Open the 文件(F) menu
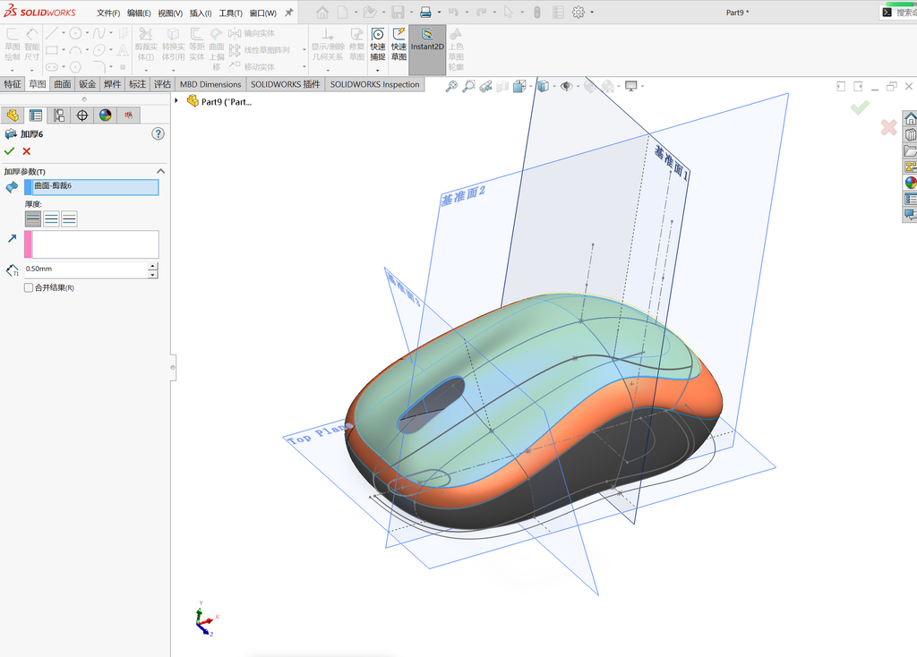 click(108, 13)
